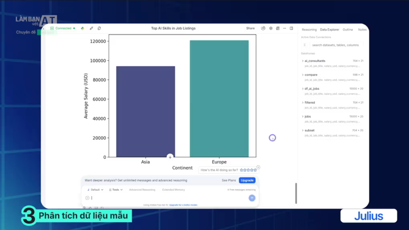Expand the ai_consultants dataframe
Viewport: 409px width, 230px height.
[314, 61]
